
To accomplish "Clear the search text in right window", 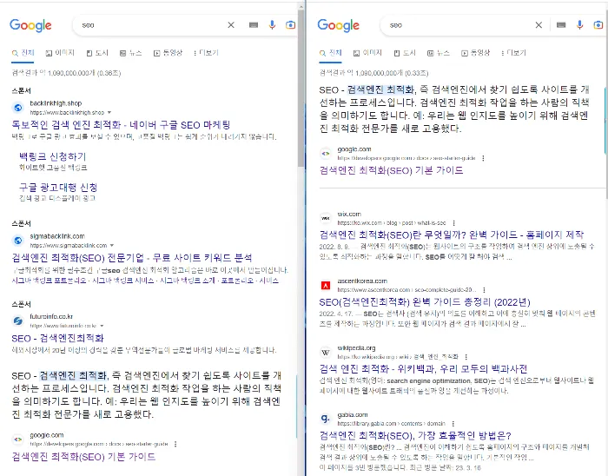I will pos(539,25).
